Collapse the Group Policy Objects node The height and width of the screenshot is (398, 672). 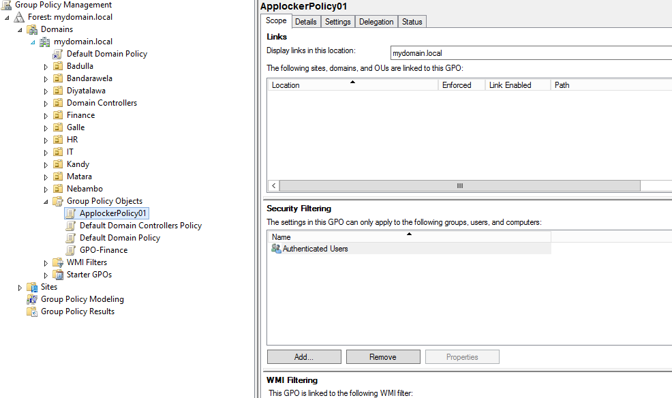pos(46,202)
